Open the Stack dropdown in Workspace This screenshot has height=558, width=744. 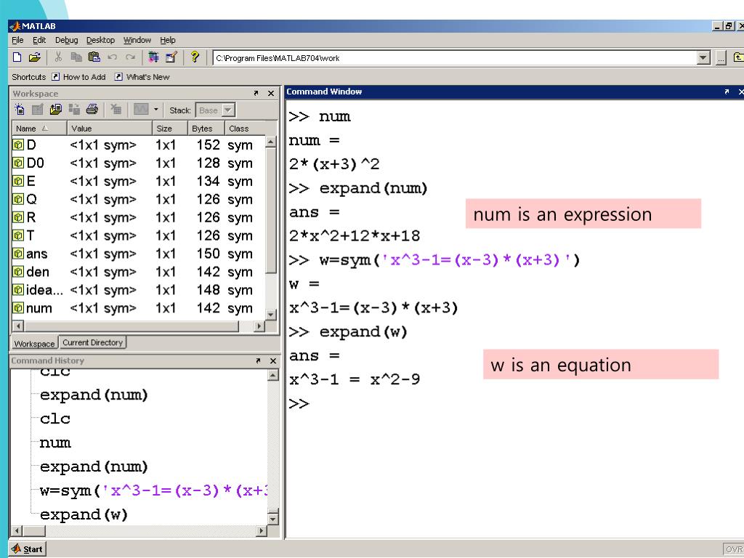(x=228, y=110)
